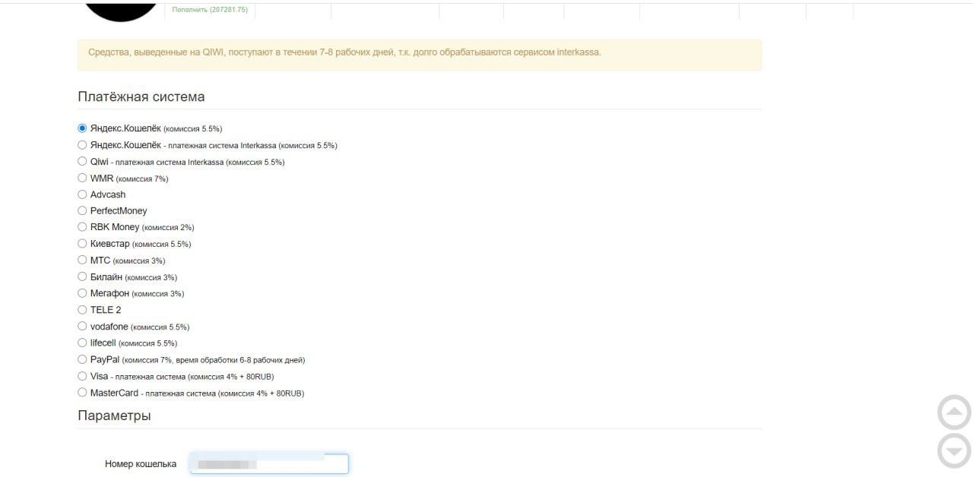Screen dimensions: 973x477
Task: Choose Visa payment system option
Action: pos(82,375)
